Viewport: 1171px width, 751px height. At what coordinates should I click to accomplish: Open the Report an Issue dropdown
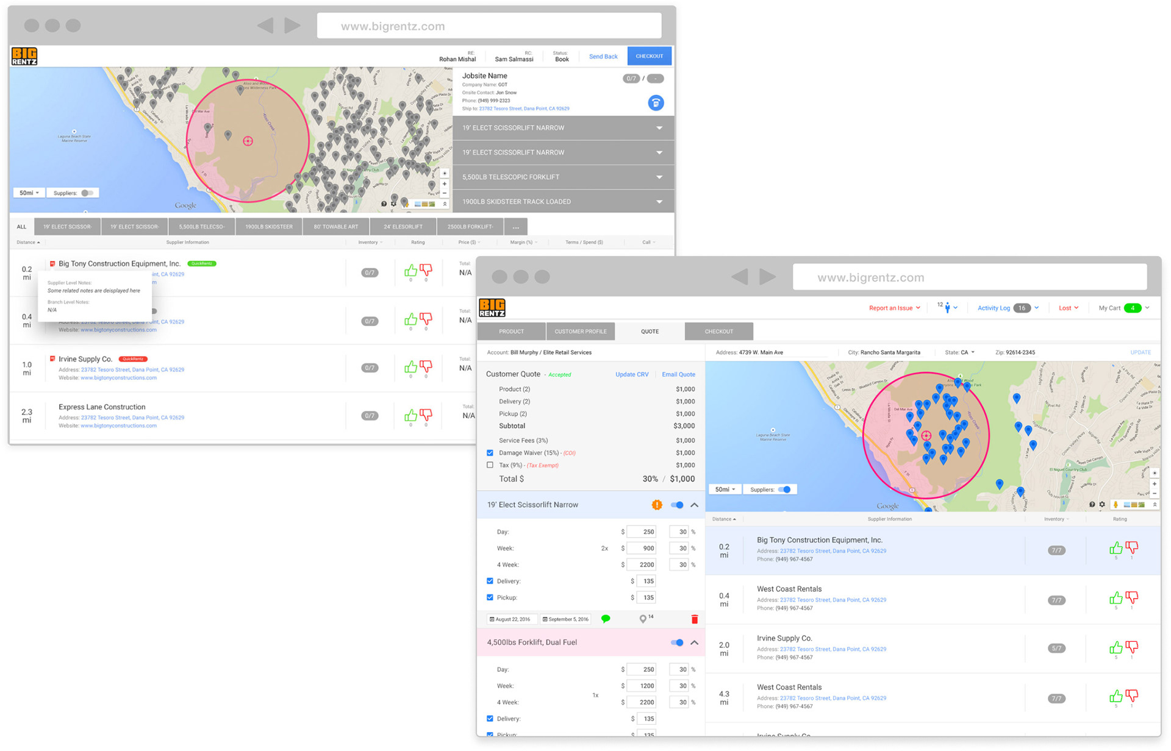(895, 308)
